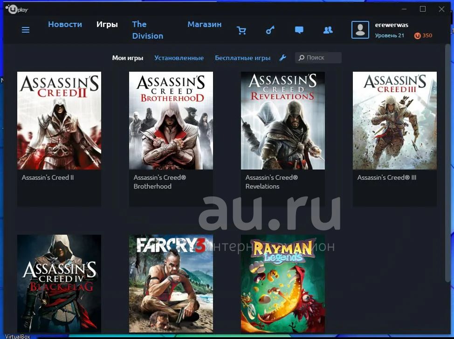Click the user avatar icon
The width and height of the screenshot is (454, 339).
point(360,30)
